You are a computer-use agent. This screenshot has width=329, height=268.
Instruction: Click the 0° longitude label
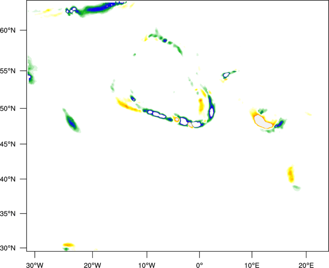pos(199,265)
